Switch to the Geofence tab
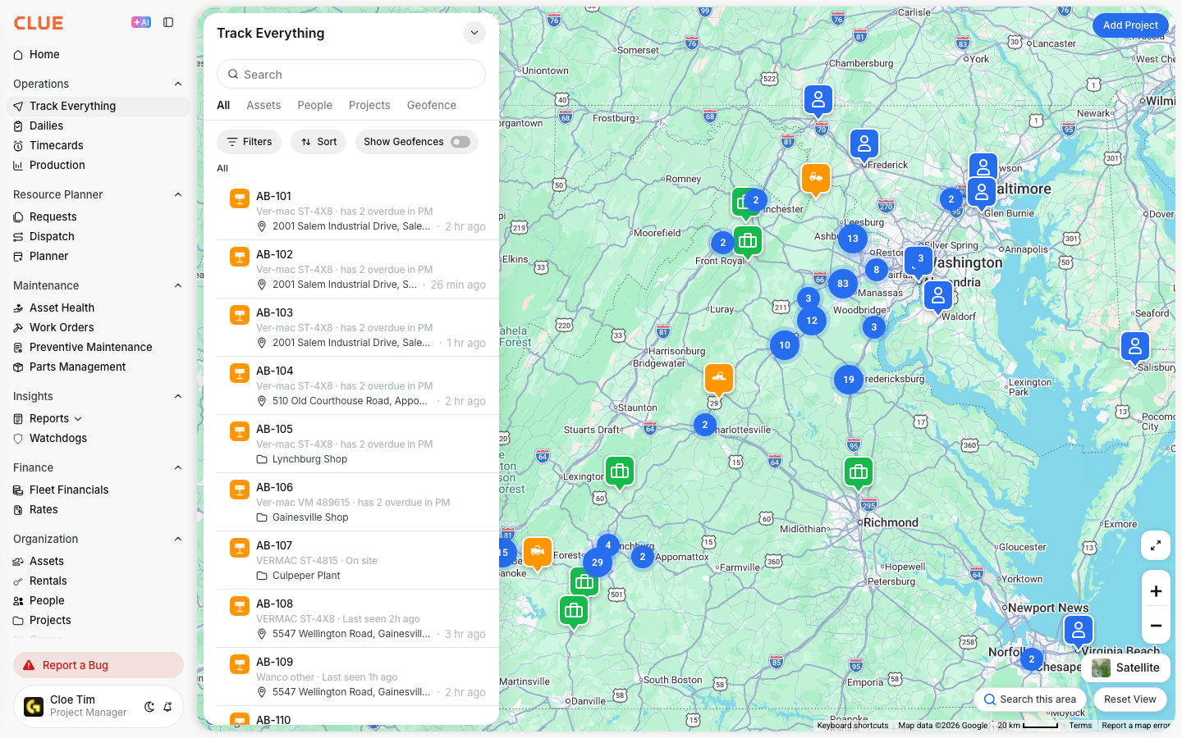Image resolution: width=1182 pixels, height=738 pixels. coord(432,105)
